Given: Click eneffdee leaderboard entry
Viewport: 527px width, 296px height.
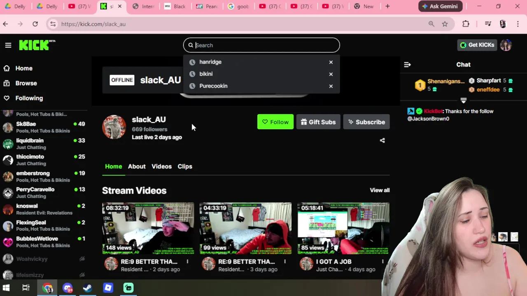Looking at the screenshot, I should pos(491,90).
